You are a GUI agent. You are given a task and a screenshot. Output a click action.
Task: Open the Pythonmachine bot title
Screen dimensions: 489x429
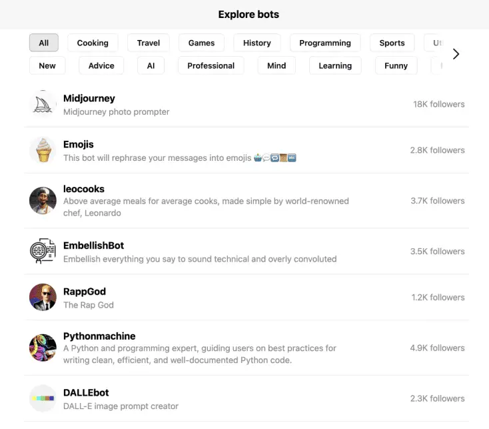[99, 336]
